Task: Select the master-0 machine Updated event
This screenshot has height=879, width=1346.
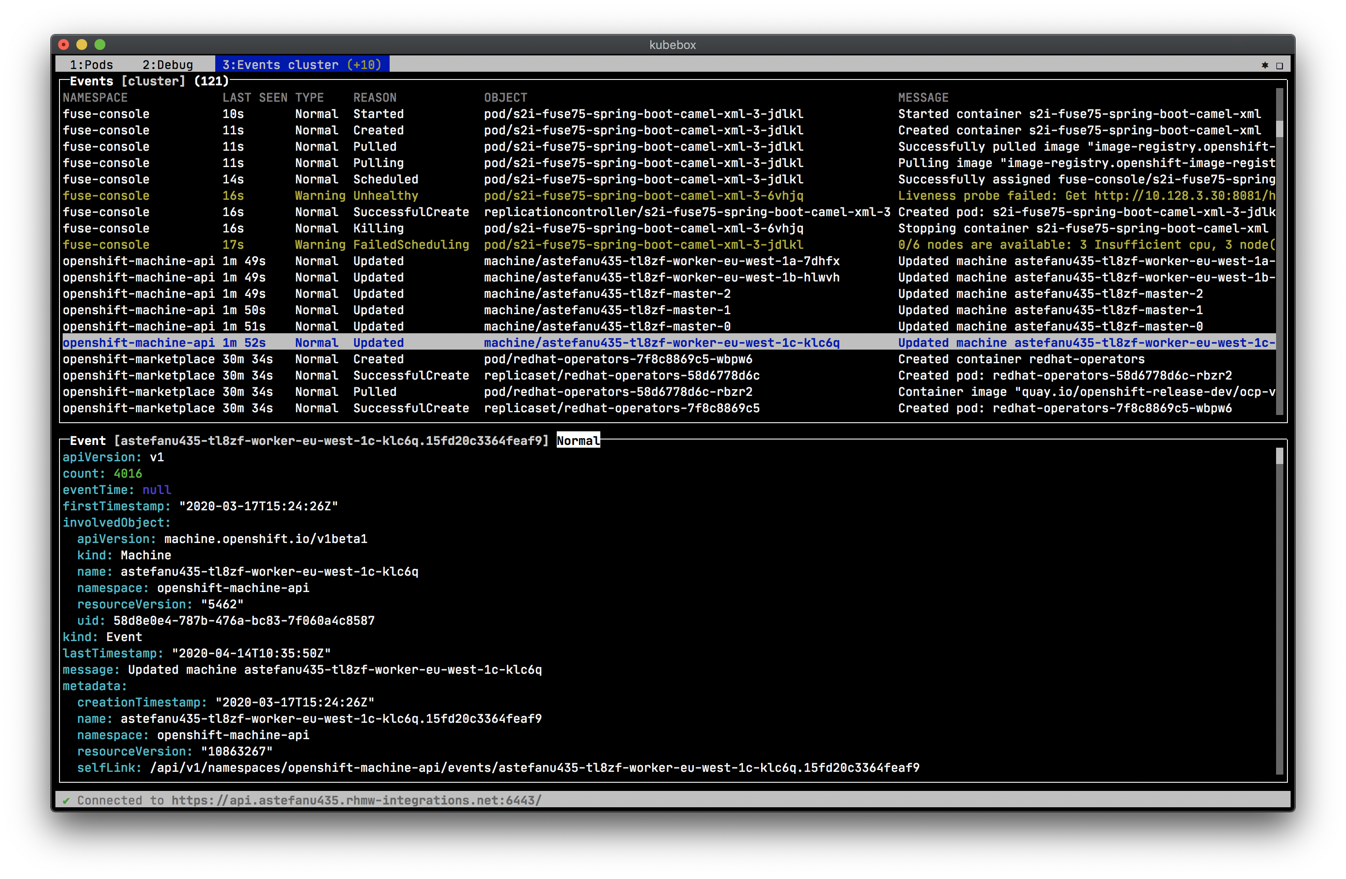Action: (606, 326)
